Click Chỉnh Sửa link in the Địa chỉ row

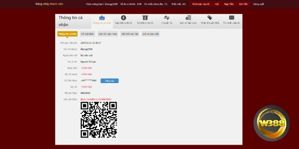coord(86,87)
